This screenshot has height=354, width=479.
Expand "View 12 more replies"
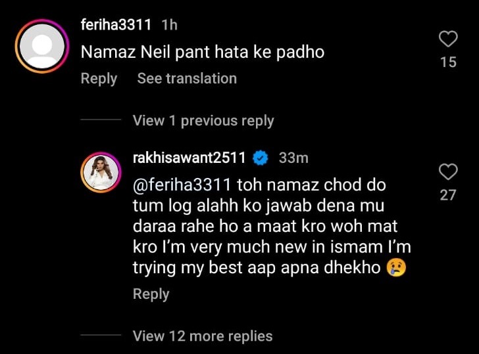click(202, 336)
